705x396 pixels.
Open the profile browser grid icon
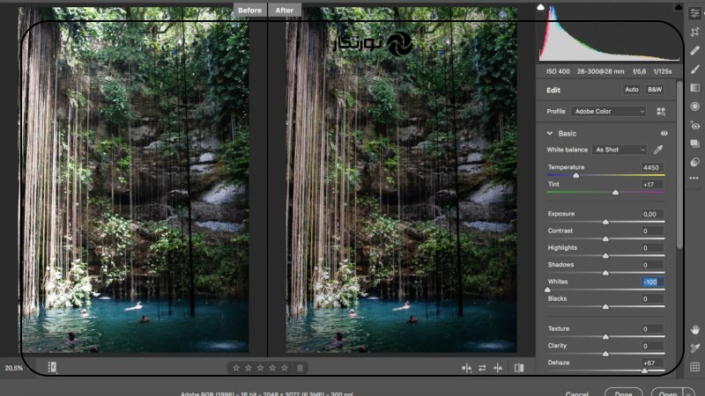coord(661,112)
